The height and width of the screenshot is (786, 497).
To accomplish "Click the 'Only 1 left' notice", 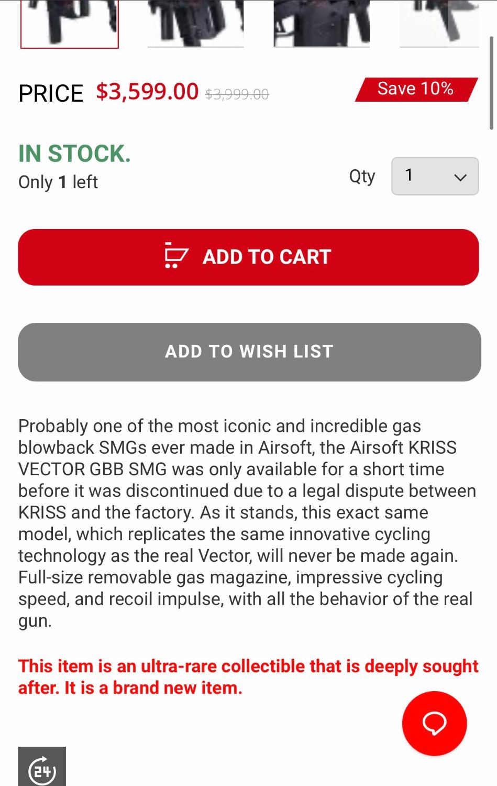I will pos(58,182).
